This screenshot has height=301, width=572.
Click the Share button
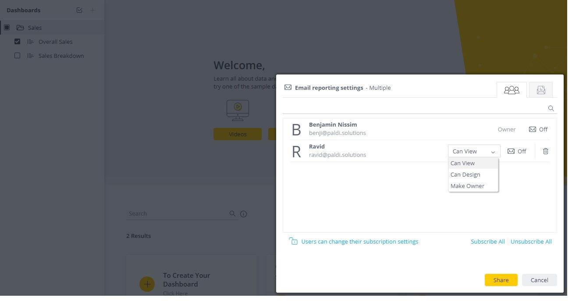pyautogui.click(x=501, y=280)
